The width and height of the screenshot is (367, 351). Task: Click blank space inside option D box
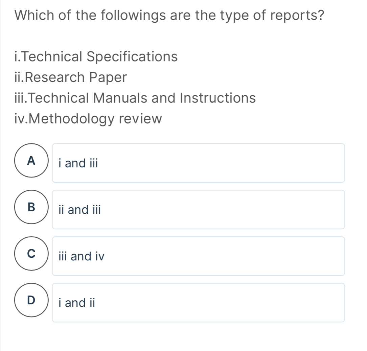(x=220, y=303)
